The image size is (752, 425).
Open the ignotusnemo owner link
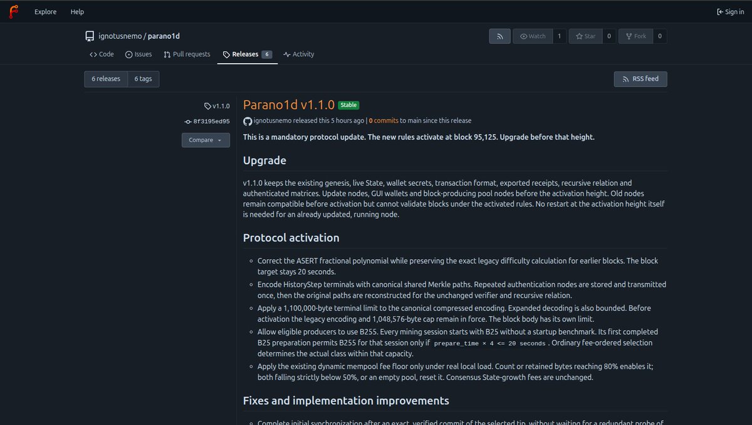click(x=120, y=36)
